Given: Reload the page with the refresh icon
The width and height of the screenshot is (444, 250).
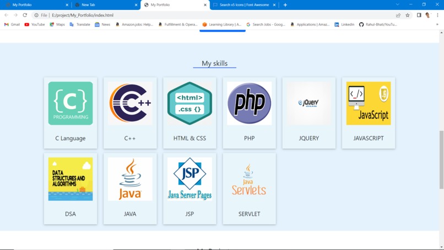Looking at the screenshot, I should click(x=25, y=15).
